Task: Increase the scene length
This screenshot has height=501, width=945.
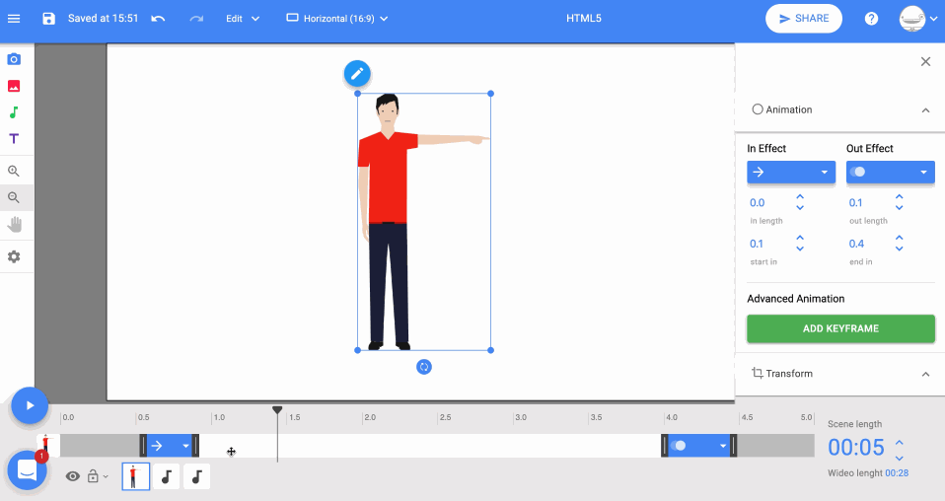Action: click(900, 442)
